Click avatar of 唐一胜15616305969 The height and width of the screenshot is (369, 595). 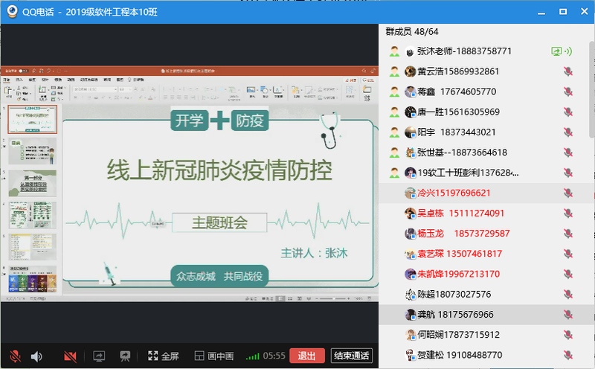click(x=410, y=112)
